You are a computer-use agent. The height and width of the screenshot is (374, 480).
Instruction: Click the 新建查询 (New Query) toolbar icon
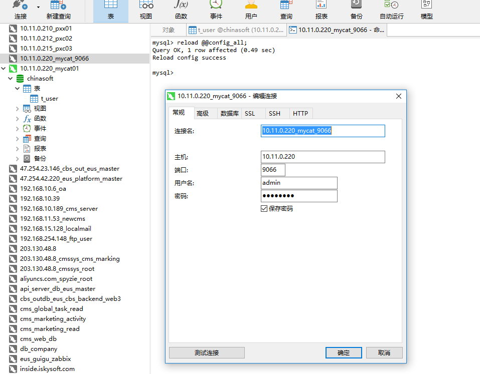tap(58, 5)
